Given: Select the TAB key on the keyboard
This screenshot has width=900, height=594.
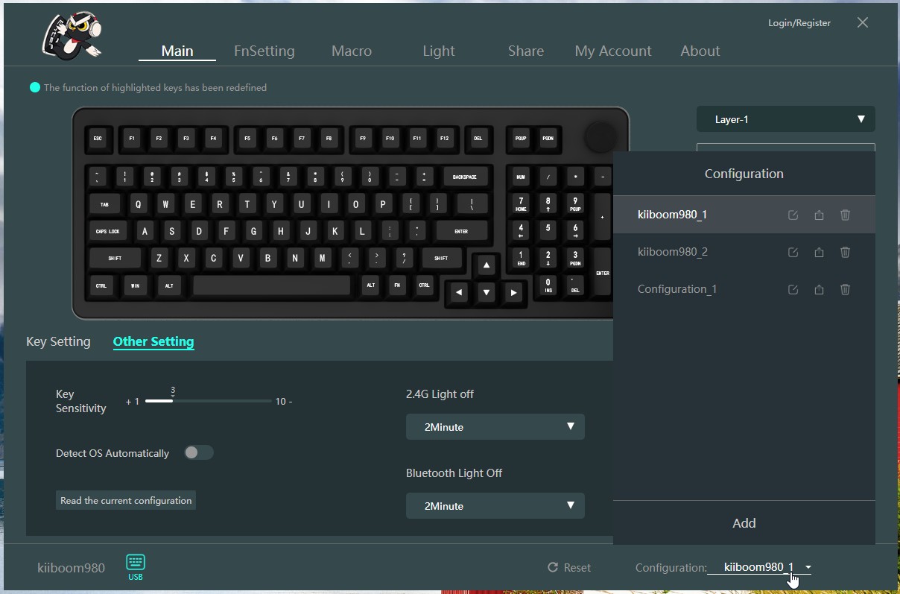Looking at the screenshot, I should (x=104, y=204).
